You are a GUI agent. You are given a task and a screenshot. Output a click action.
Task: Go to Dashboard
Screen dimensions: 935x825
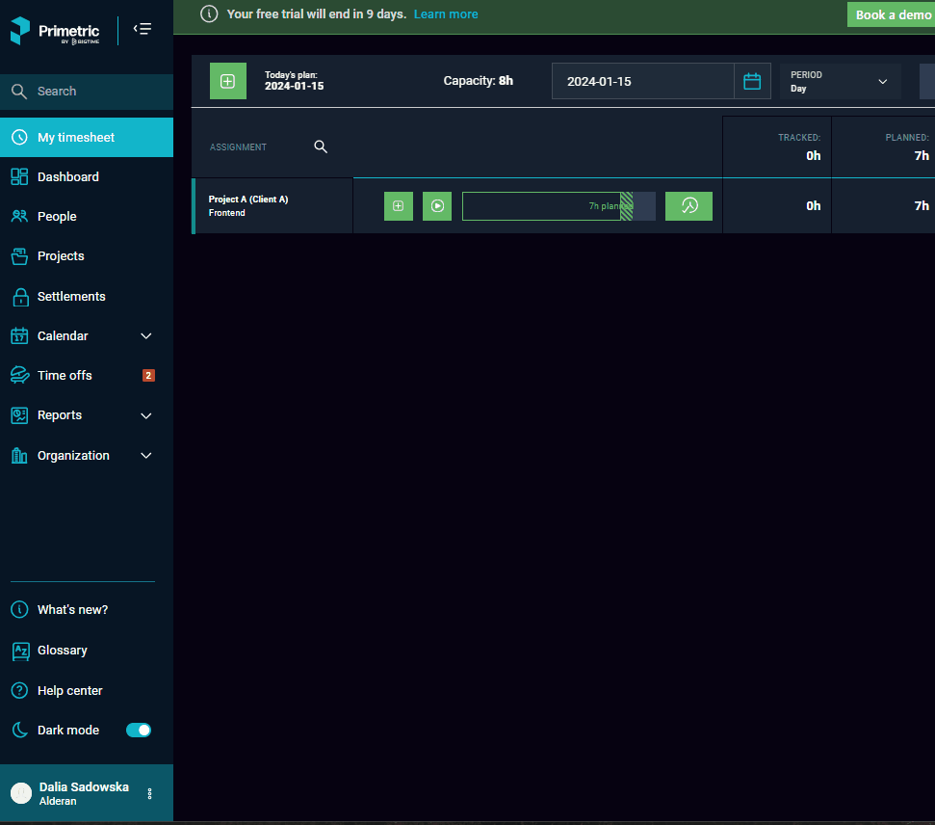coord(68,176)
